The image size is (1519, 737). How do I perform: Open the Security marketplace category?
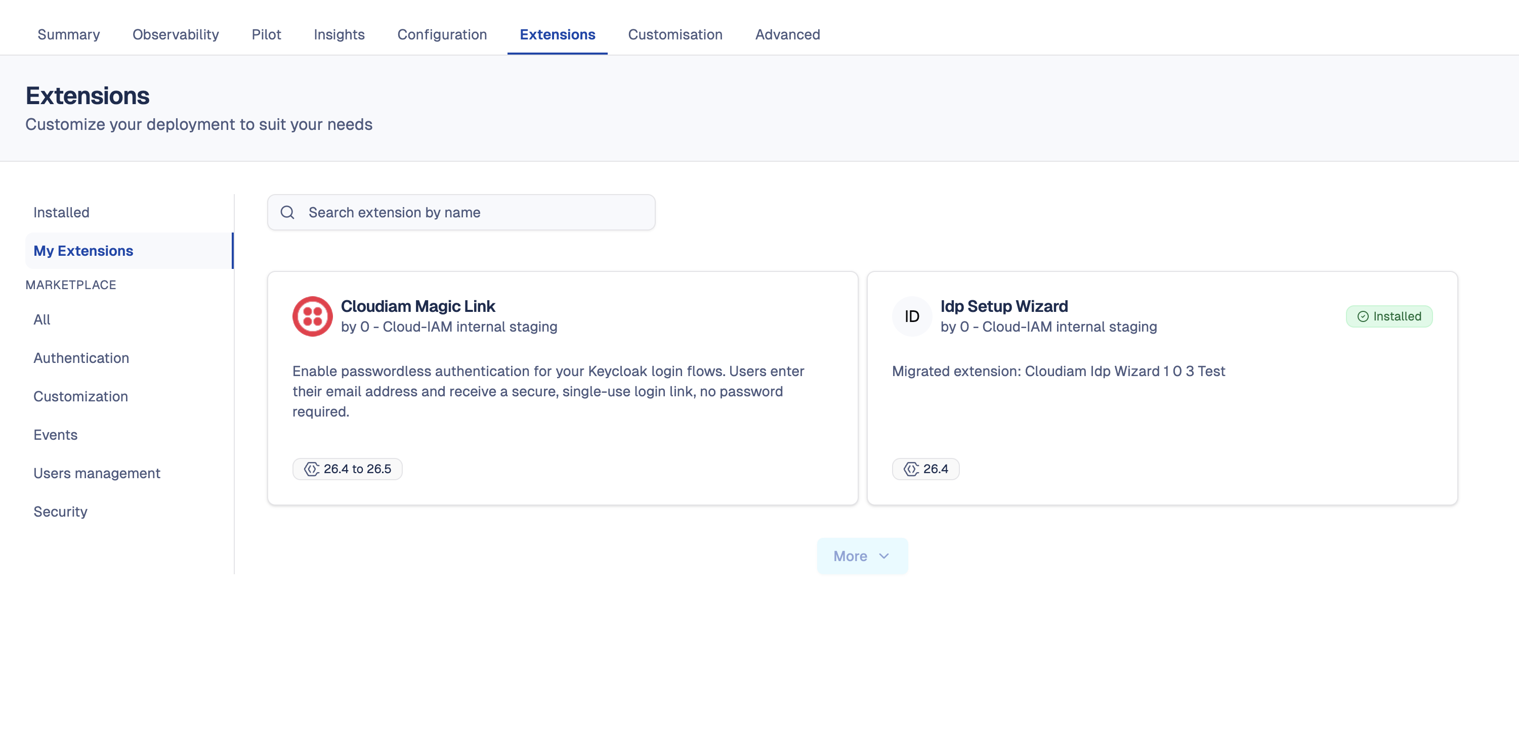60,512
